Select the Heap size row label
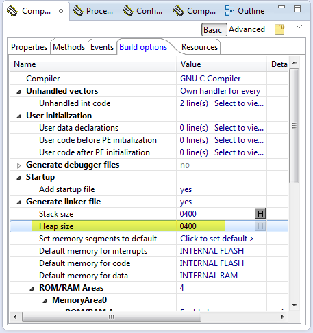313x333 pixels. (x=56, y=226)
